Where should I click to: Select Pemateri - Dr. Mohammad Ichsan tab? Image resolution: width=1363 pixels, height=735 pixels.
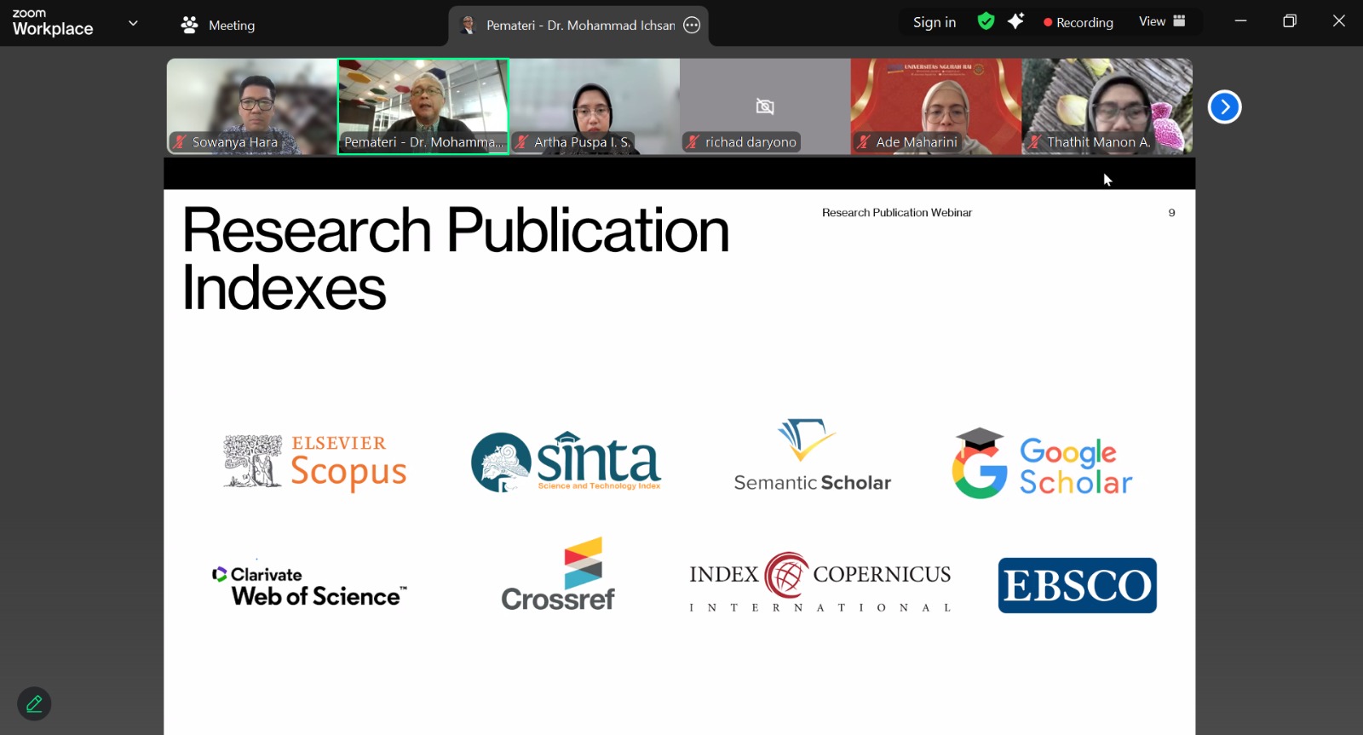tap(578, 26)
